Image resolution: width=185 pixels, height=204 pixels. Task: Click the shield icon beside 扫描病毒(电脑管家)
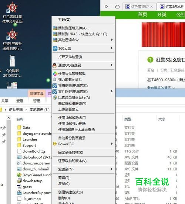tap(55, 86)
